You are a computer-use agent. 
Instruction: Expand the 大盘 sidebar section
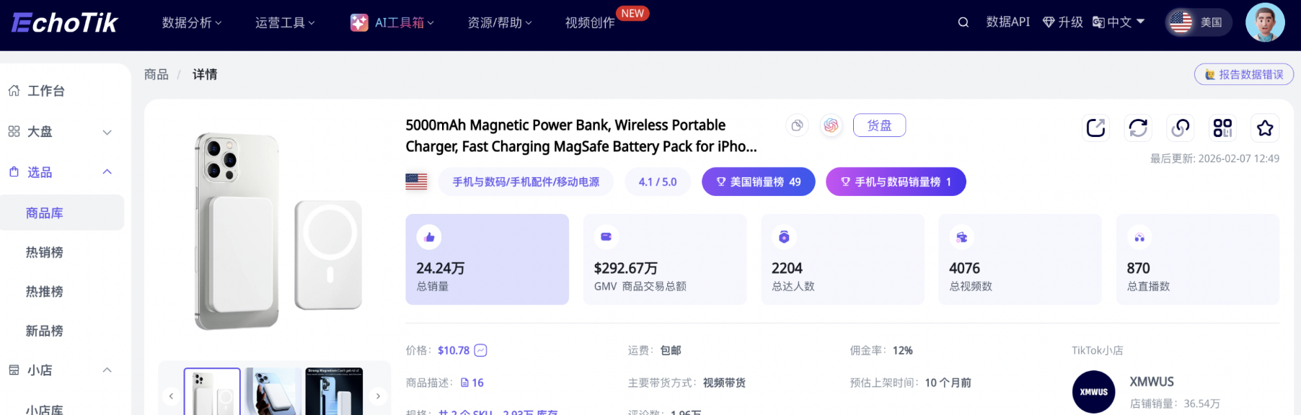point(61,132)
